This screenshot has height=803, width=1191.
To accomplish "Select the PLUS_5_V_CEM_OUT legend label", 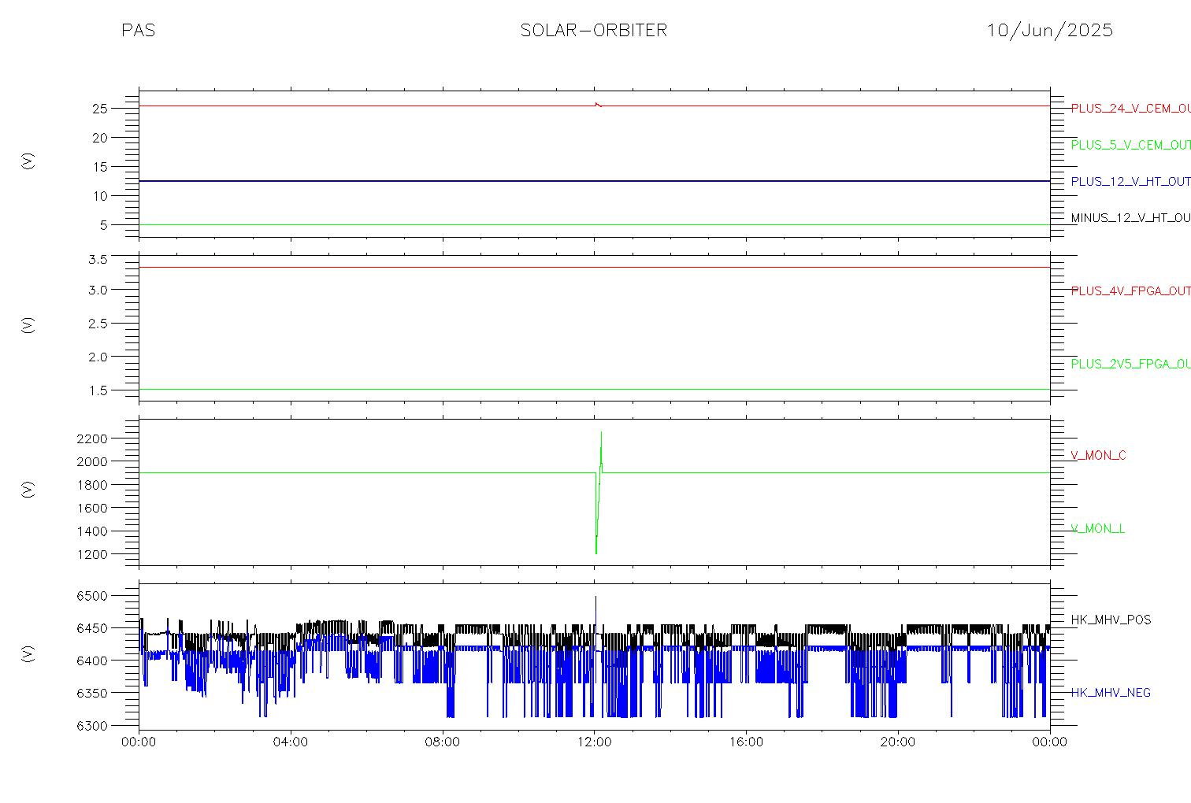I will pyautogui.click(x=1130, y=145).
